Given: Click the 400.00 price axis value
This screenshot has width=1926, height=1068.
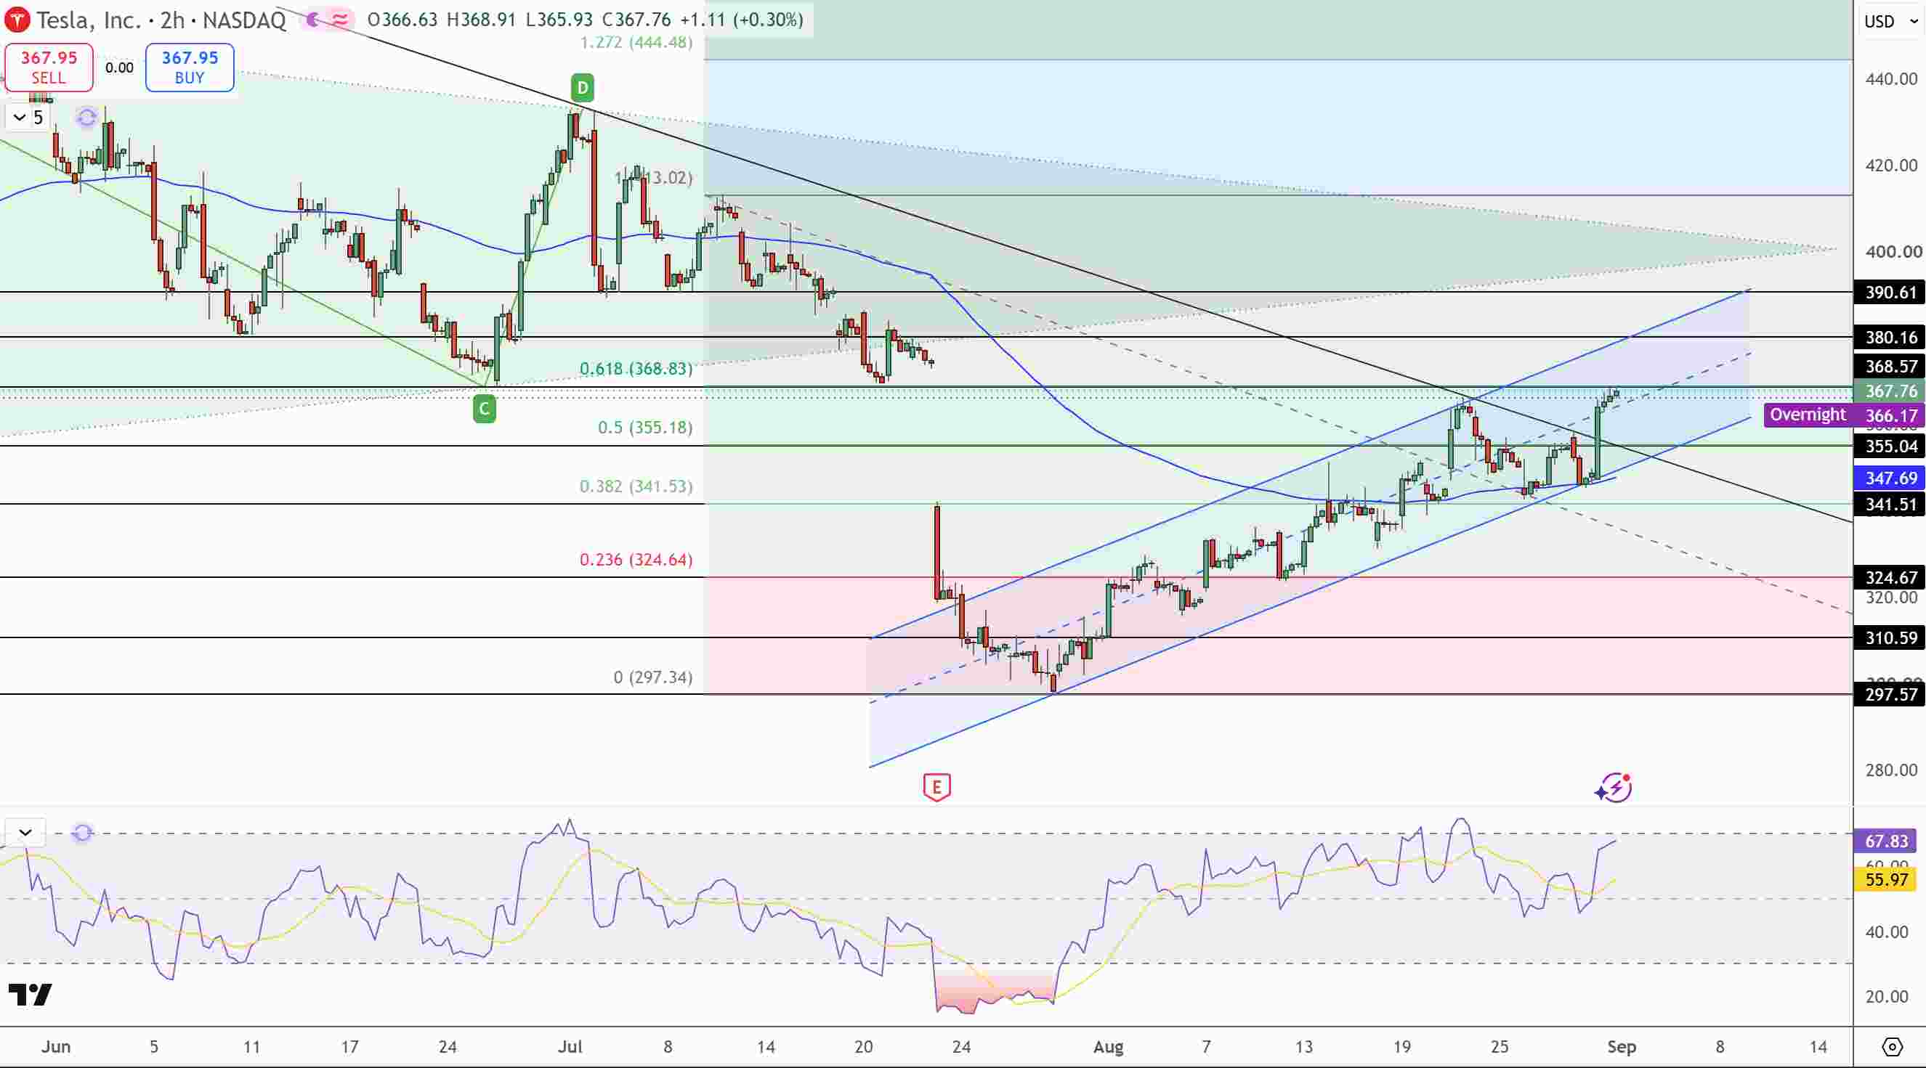Looking at the screenshot, I should click(1892, 252).
